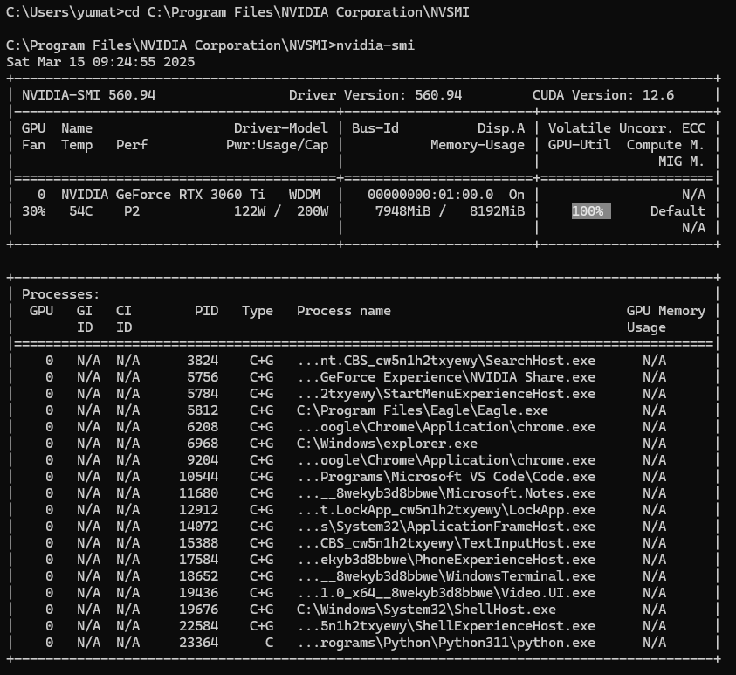Click the C:\Windows\explorer.exe process entry
Viewport: 736px width, 675px height.
[x=387, y=444]
